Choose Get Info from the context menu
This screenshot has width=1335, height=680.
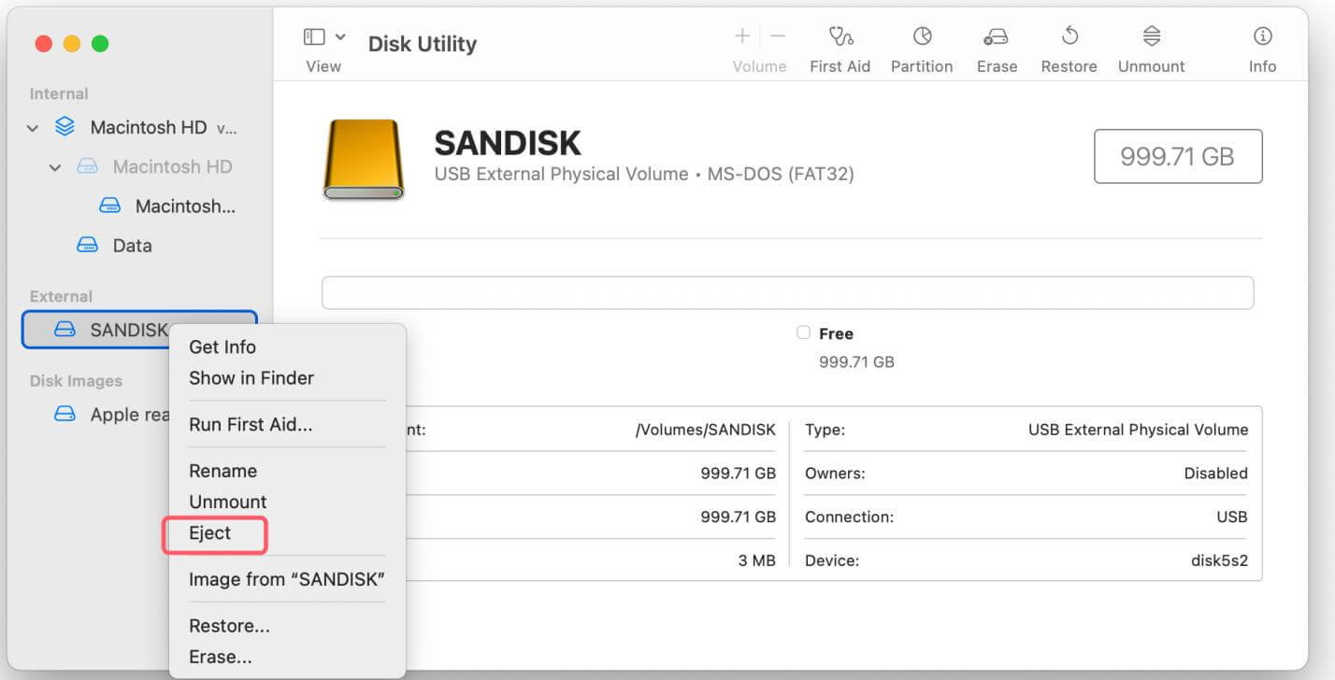pyautogui.click(x=222, y=347)
